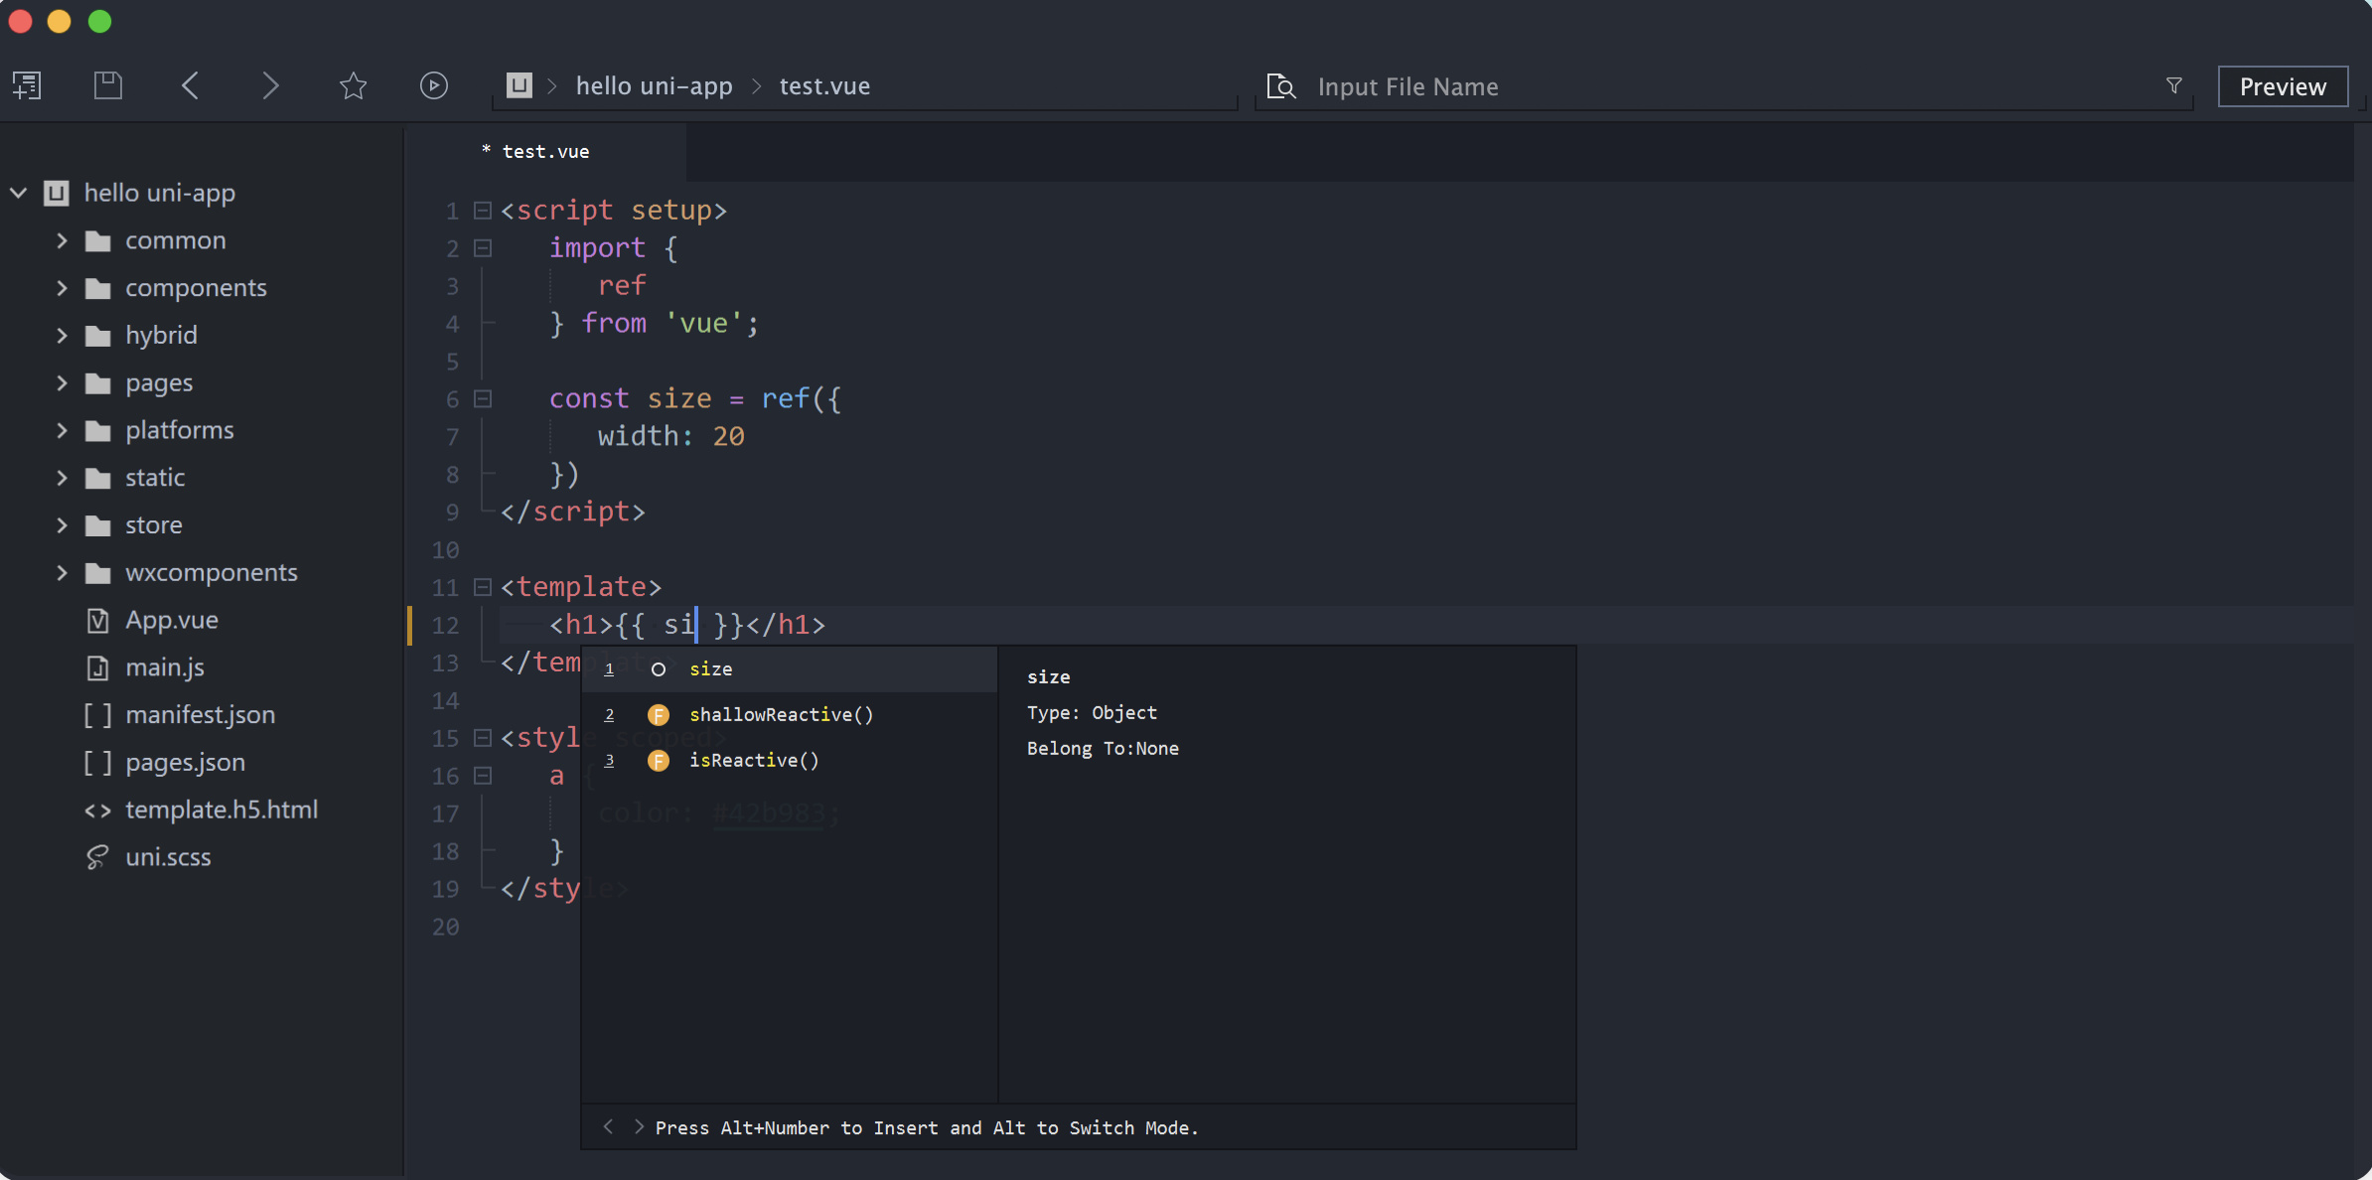Expand the static folder
The height and width of the screenshot is (1180, 2372).
(x=62, y=478)
